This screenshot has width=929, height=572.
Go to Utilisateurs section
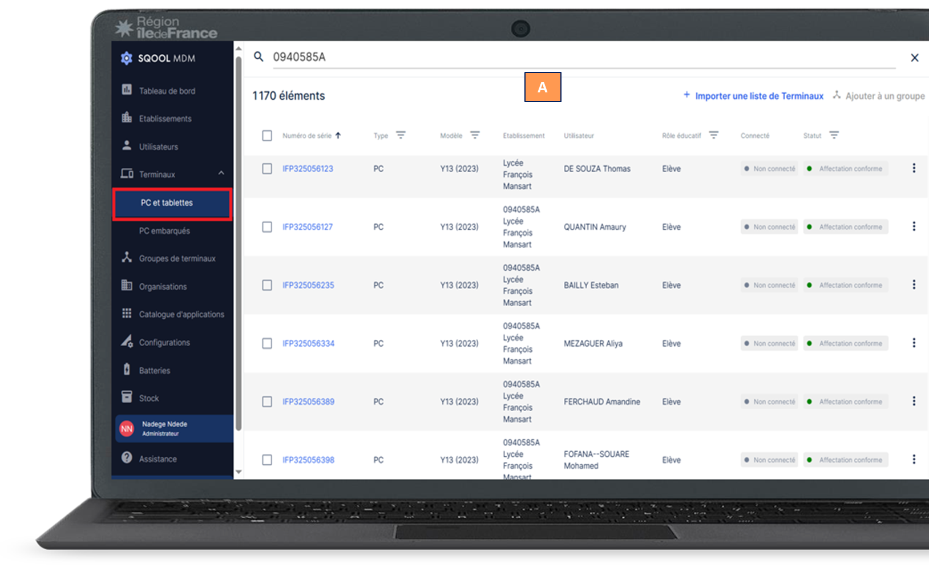coord(159,147)
